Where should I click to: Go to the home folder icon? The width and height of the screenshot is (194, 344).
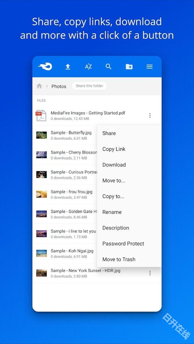39,86
